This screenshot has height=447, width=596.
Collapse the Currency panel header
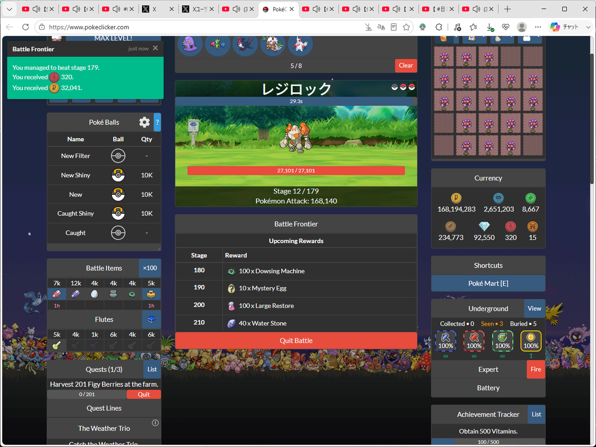click(488, 178)
